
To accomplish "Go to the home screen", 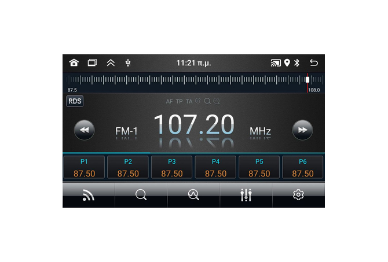I will (x=74, y=62).
